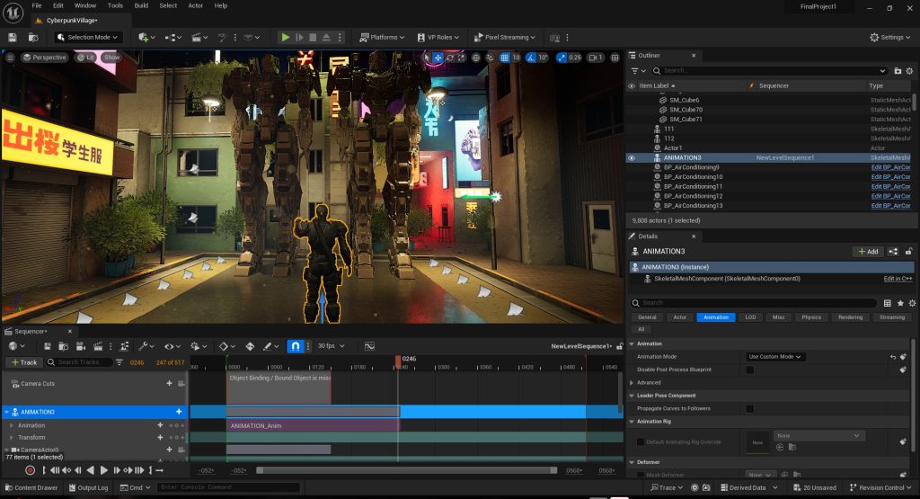Open the Content Drawer button
This screenshot has width=920, height=499.
point(31,487)
